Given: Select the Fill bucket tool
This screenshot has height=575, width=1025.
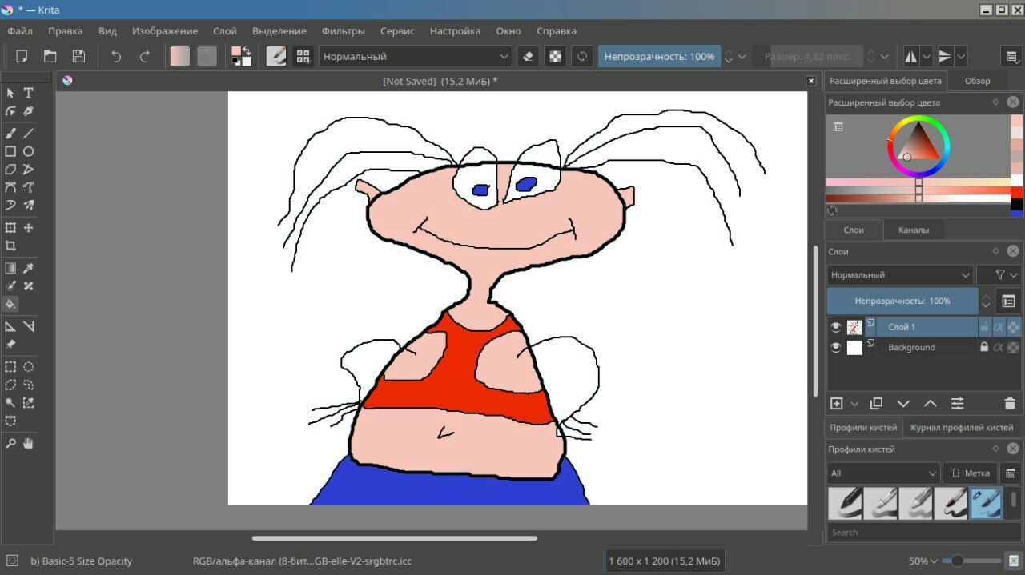Looking at the screenshot, I should [10, 305].
